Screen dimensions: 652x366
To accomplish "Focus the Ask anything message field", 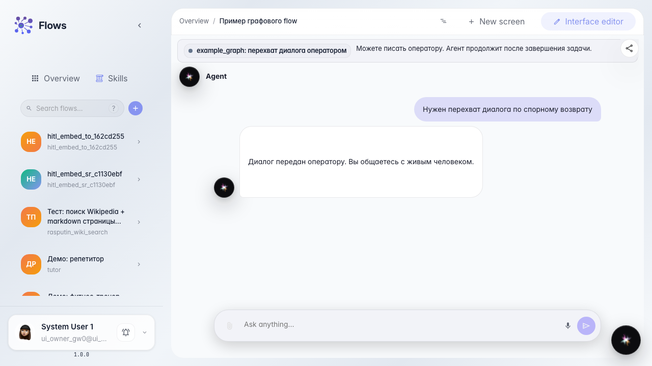I will pyautogui.click(x=400, y=325).
